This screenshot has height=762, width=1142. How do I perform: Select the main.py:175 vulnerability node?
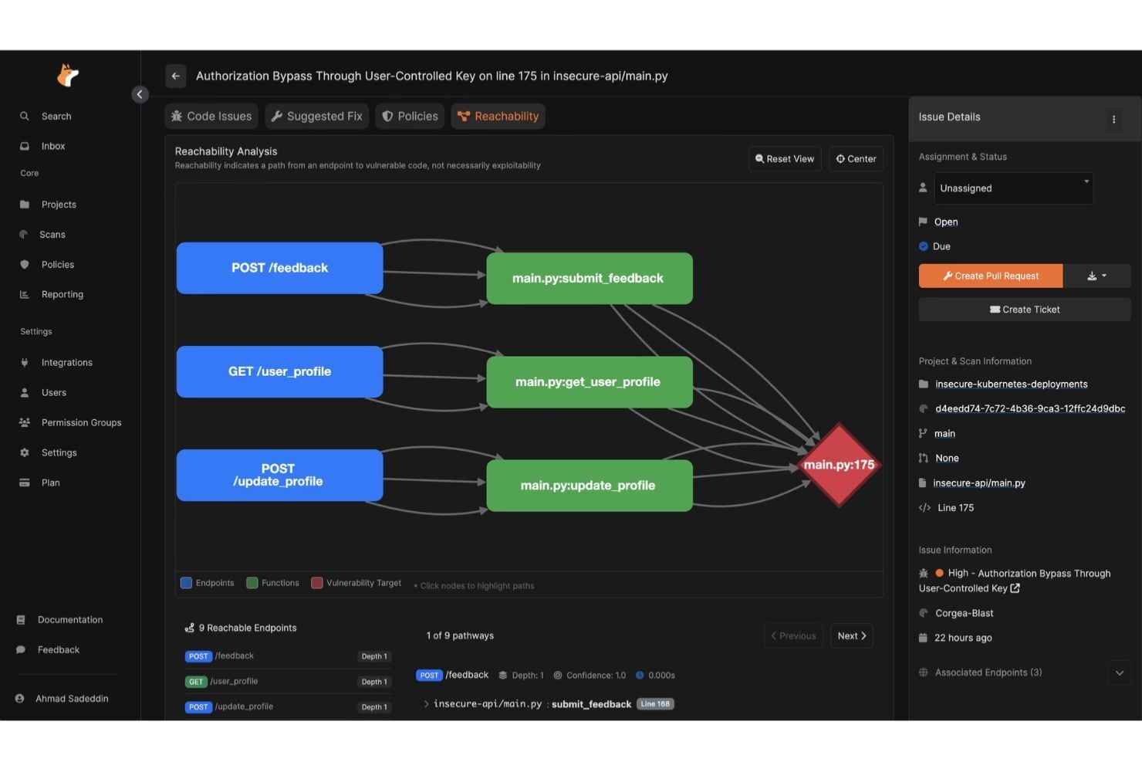click(839, 464)
